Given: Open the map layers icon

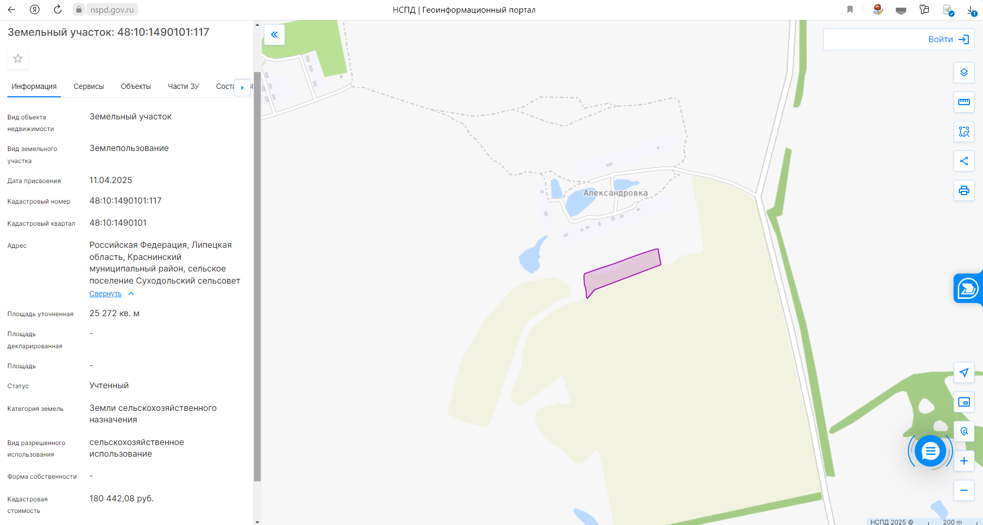Looking at the screenshot, I should point(964,73).
